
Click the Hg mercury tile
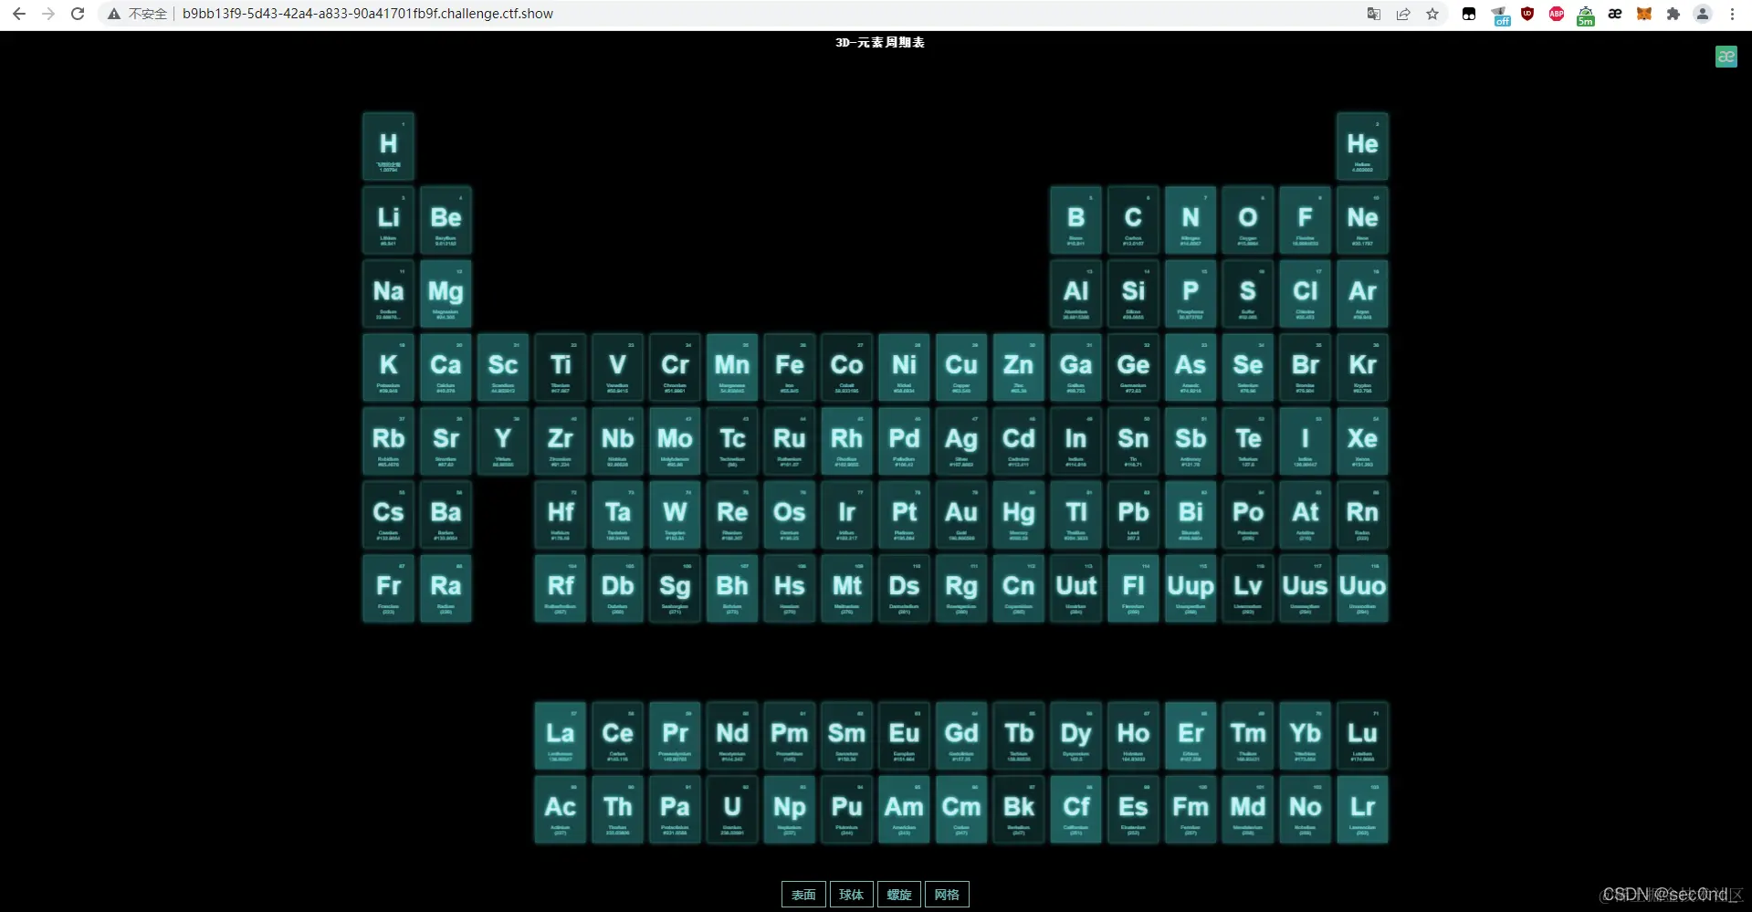(x=1019, y=515)
